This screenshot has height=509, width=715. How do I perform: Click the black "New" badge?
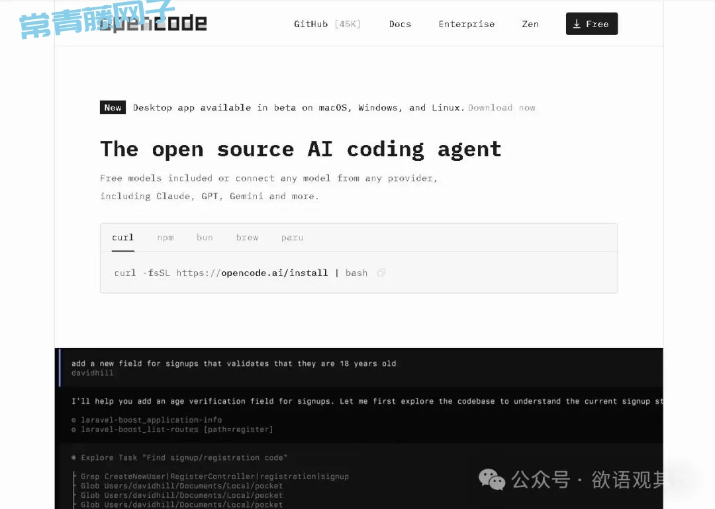113,108
